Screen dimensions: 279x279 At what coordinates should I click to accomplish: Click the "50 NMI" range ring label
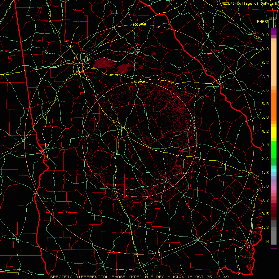click(139, 82)
